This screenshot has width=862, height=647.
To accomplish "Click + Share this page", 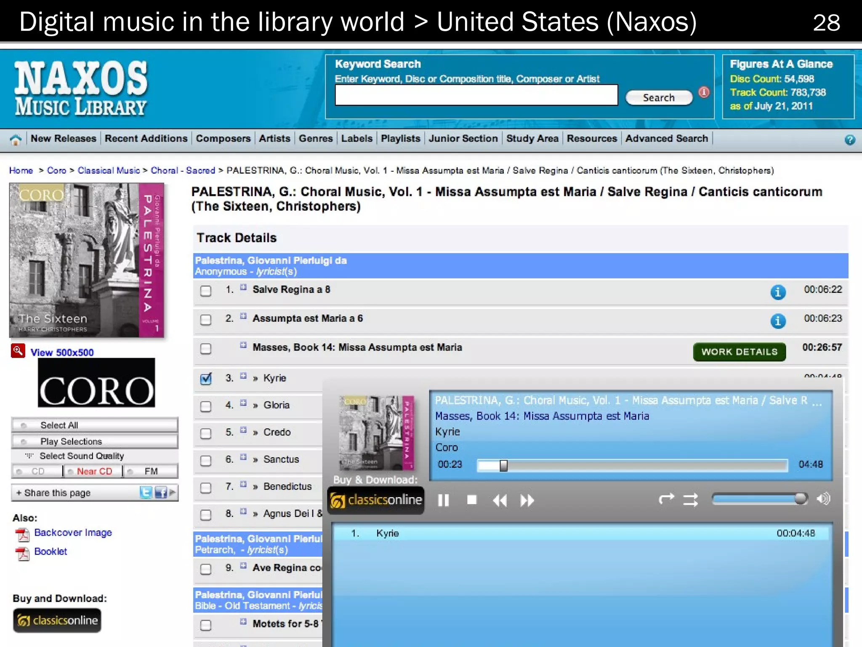I will pyautogui.click(x=53, y=493).
